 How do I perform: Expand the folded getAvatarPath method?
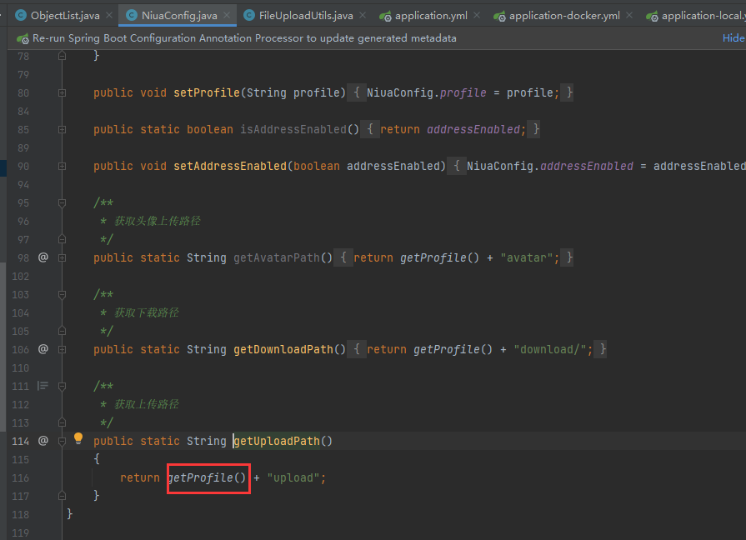click(62, 257)
